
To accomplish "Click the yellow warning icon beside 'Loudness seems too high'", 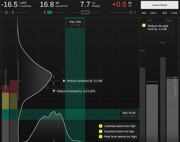I will point(100,126).
